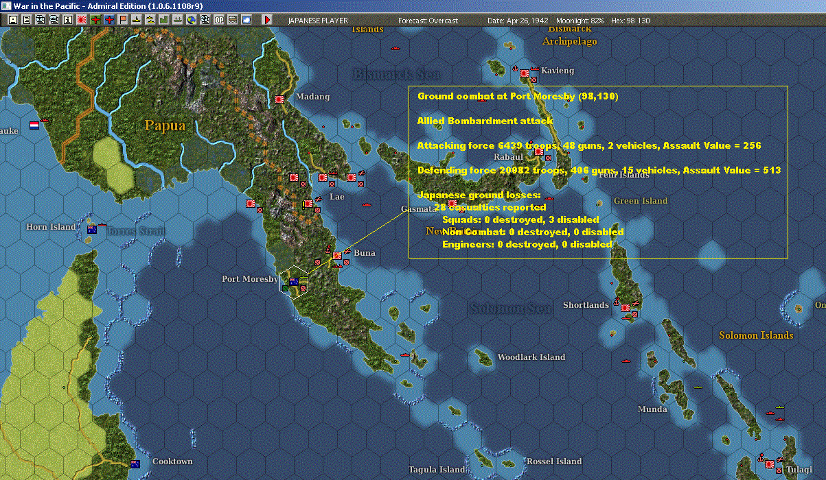Click the 'Port Moresby' map label

click(x=250, y=279)
